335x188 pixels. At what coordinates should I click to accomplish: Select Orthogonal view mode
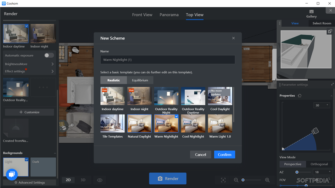319,164
